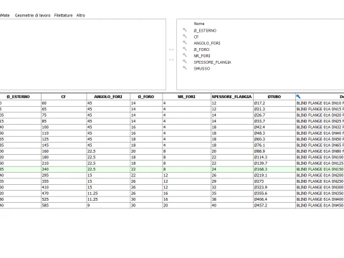Viewport: 344px width, 258px height.
Task: Click the >> move-right button
Action: pyautogui.click(x=171, y=49)
